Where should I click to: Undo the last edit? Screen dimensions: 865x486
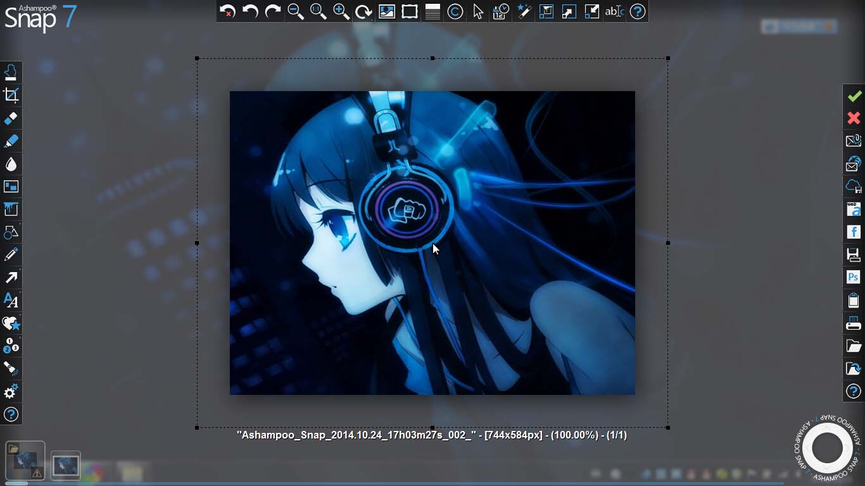point(250,11)
